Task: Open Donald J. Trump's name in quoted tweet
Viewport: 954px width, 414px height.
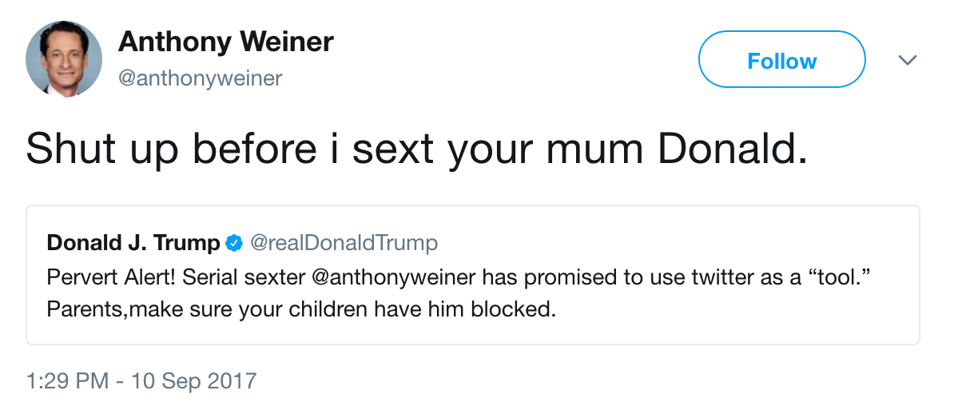Action: [x=133, y=243]
